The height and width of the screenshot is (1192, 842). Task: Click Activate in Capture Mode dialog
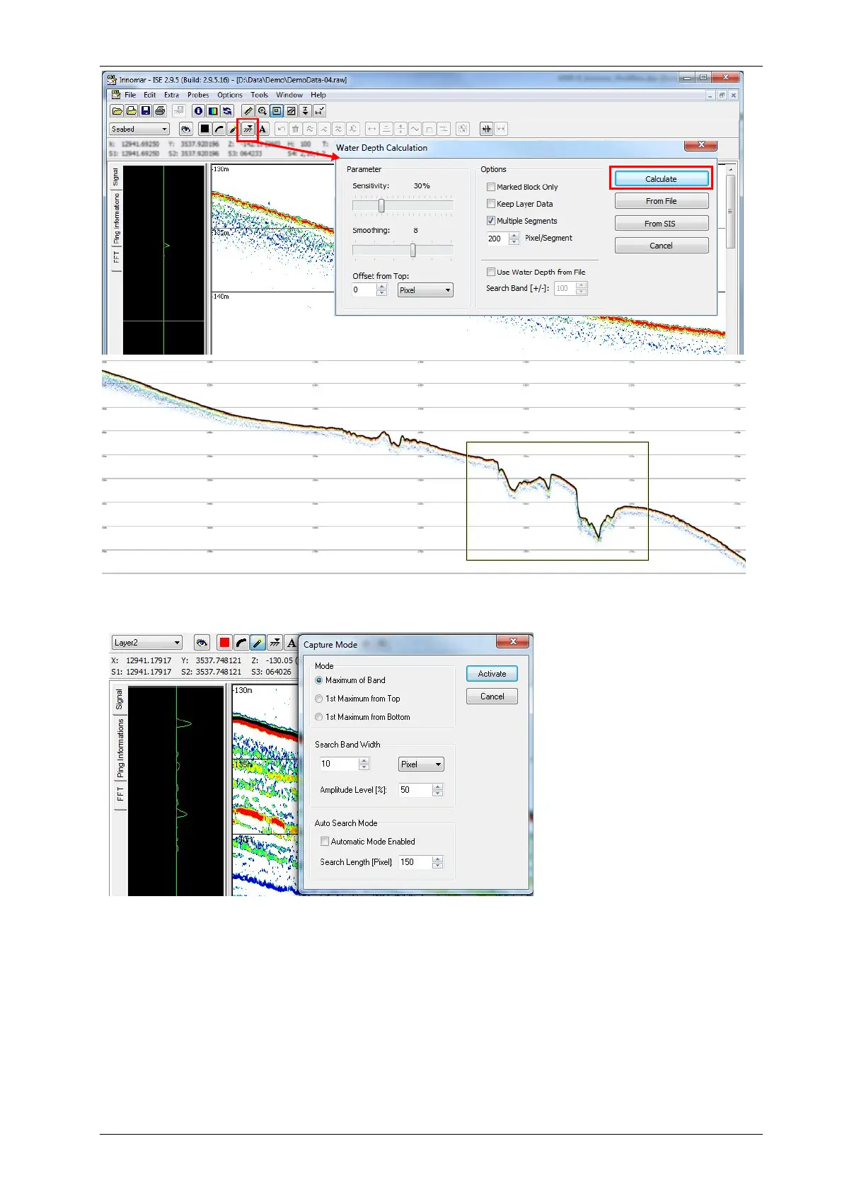[x=492, y=674]
